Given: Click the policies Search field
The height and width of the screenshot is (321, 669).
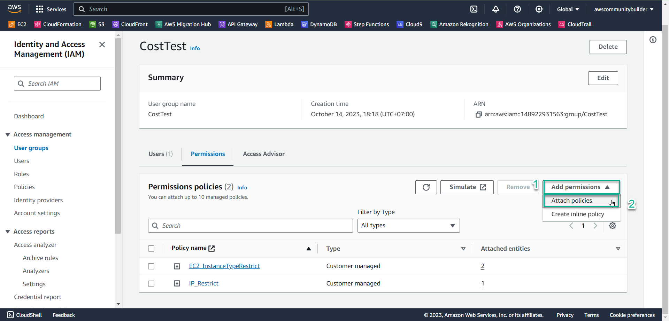Looking at the screenshot, I should [250, 226].
